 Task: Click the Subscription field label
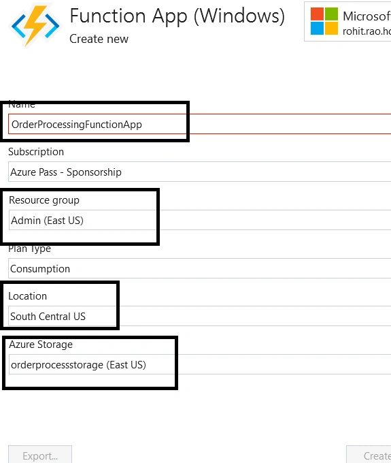(x=36, y=152)
